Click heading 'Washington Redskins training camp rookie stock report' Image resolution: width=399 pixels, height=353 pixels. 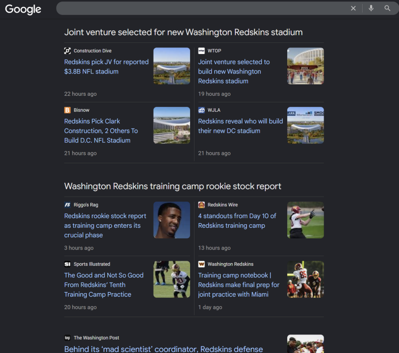[173, 186]
